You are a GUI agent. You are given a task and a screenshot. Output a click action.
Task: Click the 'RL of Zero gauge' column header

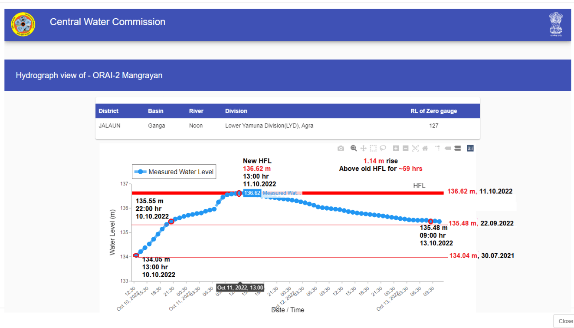click(433, 111)
